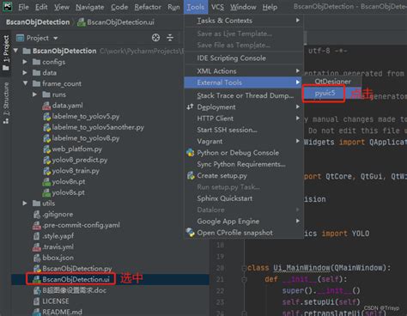The width and height of the screenshot is (407, 316).
Task: Toggle the Project tool window side tab
Action: (x=6, y=53)
